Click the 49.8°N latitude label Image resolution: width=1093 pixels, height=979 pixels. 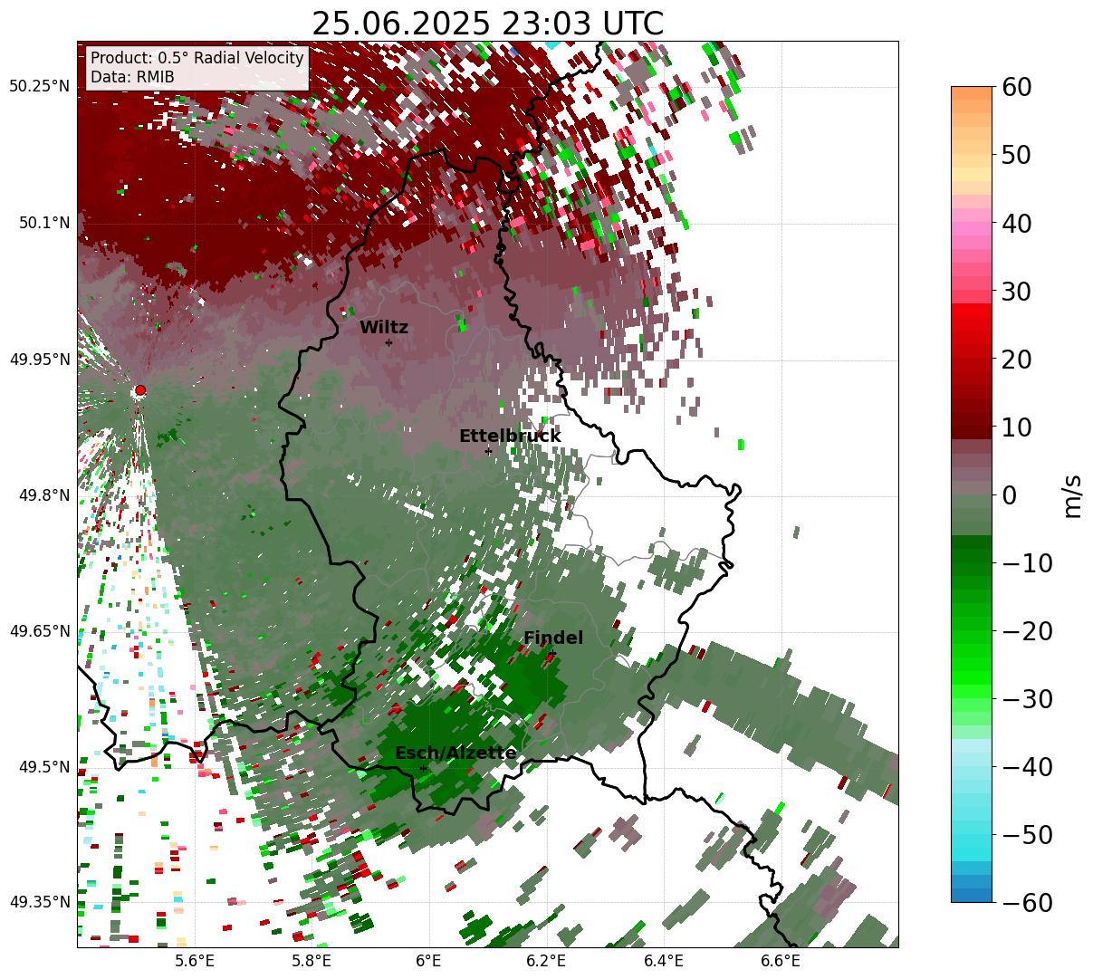click(x=43, y=495)
